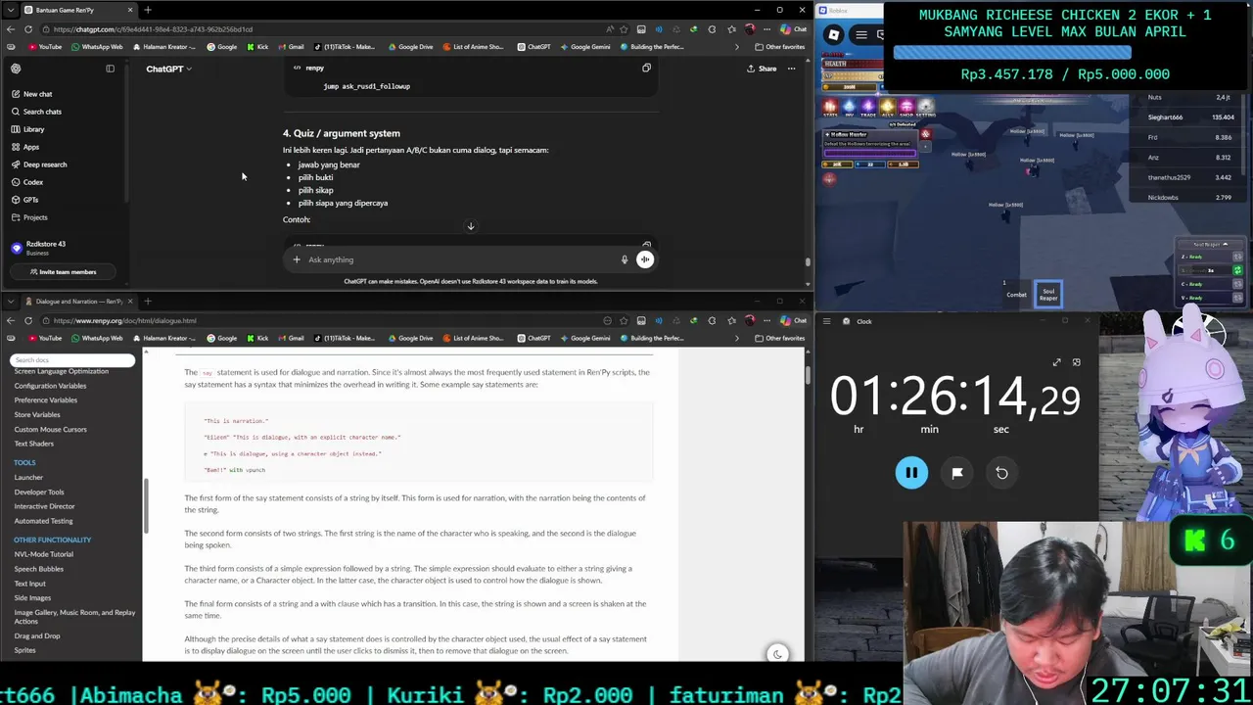Expand bookmarks overflow chevron in ChatGPT window
This screenshot has width=1253, height=705.
pos(737,47)
